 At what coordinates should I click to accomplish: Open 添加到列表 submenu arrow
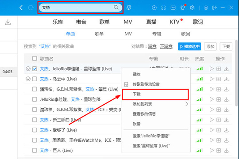[x=187, y=104]
